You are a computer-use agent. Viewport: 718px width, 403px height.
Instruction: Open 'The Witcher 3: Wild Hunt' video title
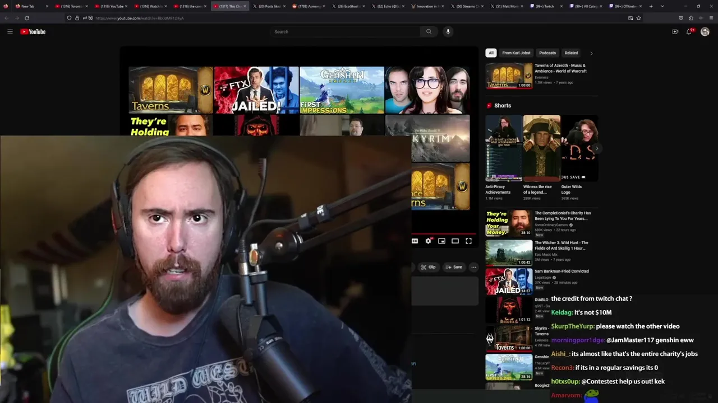click(561, 246)
